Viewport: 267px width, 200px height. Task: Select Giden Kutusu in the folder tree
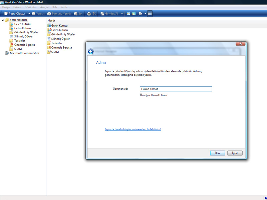click(20, 28)
